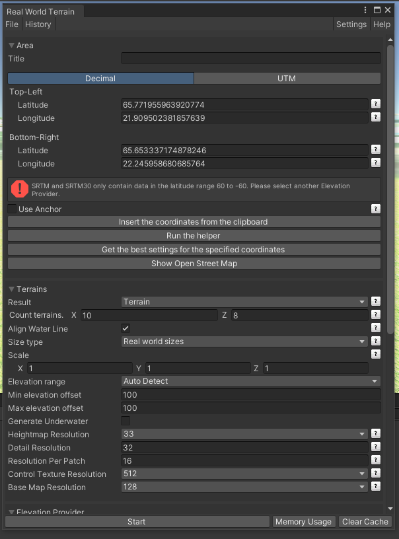
Task: Open help for Bottom-Right Longitude field
Action: tap(376, 163)
